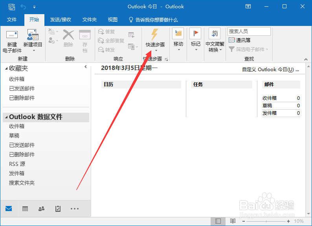Click the zoom in plus button
Image resolution: width=312 pixels, height=226 pixels.
pyautogui.click(x=288, y=221)
